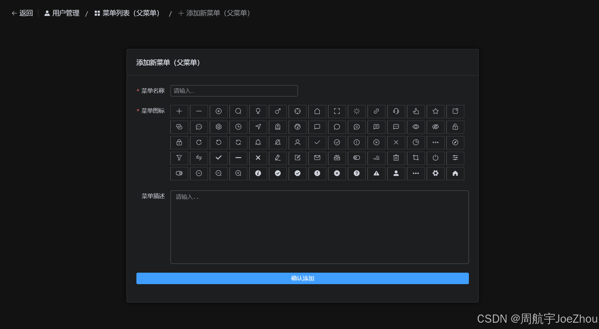599x329 pixels.
Task: Choose the power button icon
Action: [x=435, y=158]
